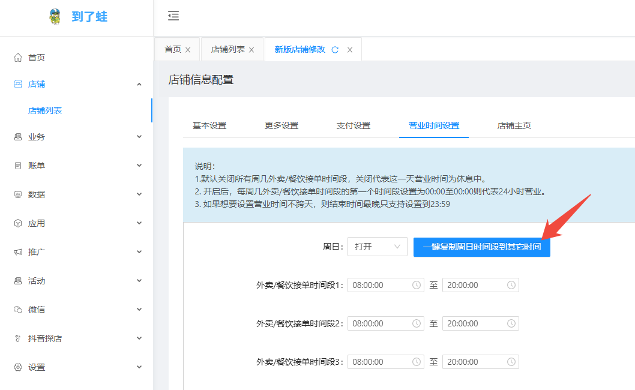This screenshot has height=390, width=635.
Task: Switch to the 支付设置 tab
Action: click(354, 125)
